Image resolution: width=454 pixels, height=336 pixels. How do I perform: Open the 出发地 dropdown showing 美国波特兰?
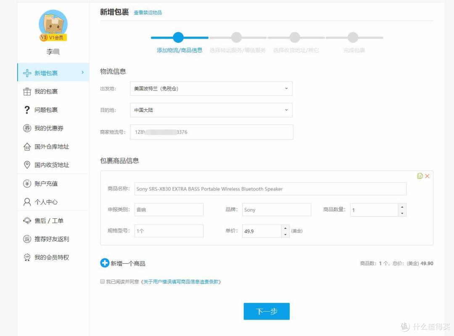point(211,89)
